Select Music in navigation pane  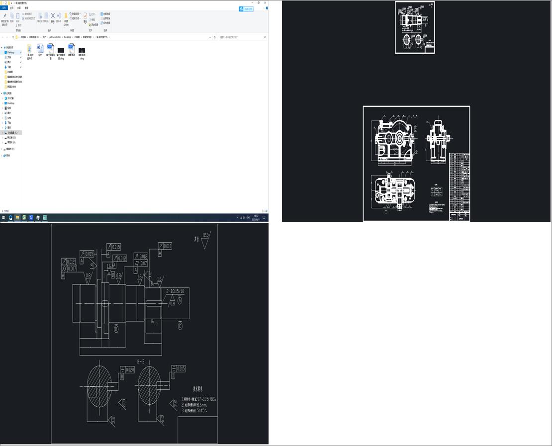tap(9, 128)
